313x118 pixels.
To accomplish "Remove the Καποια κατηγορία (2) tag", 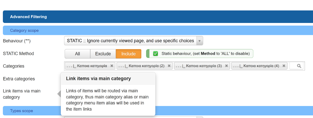I will 169,66.
